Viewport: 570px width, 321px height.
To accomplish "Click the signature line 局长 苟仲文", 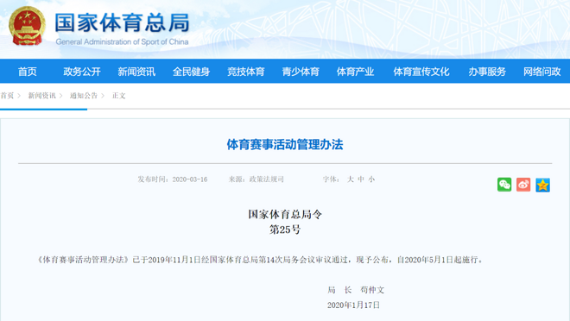I will [356, 290].
